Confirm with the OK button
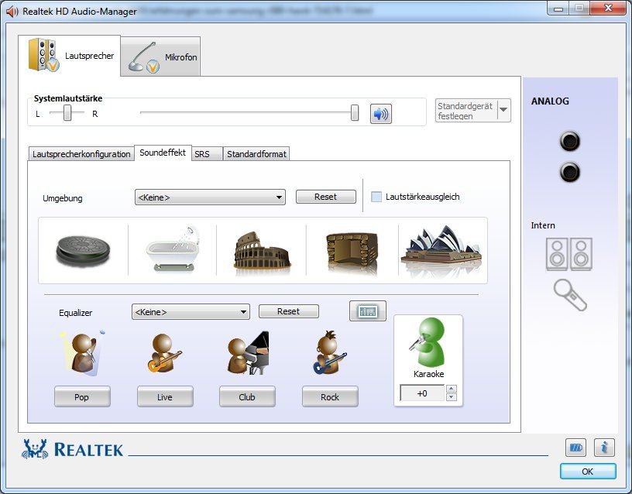This screenshot has height=494, width=632. point(588,471)
